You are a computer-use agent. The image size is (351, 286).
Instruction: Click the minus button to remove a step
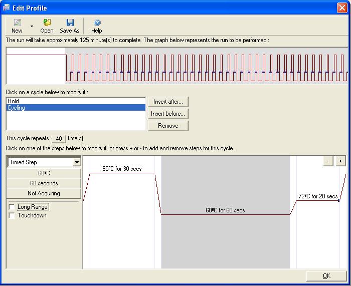coord(328,161)
